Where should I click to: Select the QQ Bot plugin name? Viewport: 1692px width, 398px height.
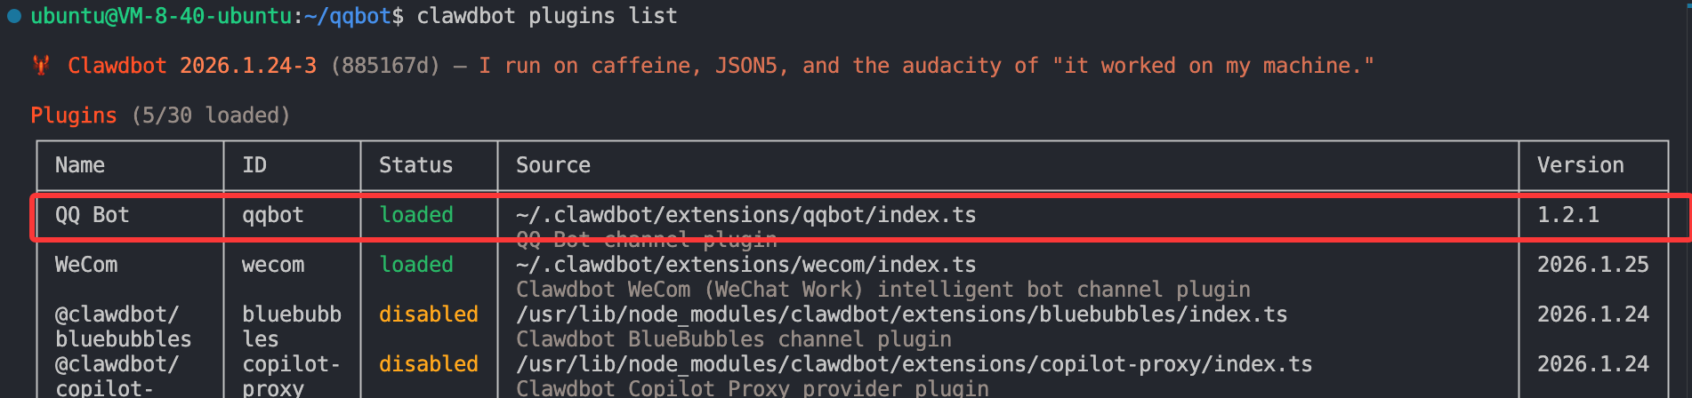92,215
